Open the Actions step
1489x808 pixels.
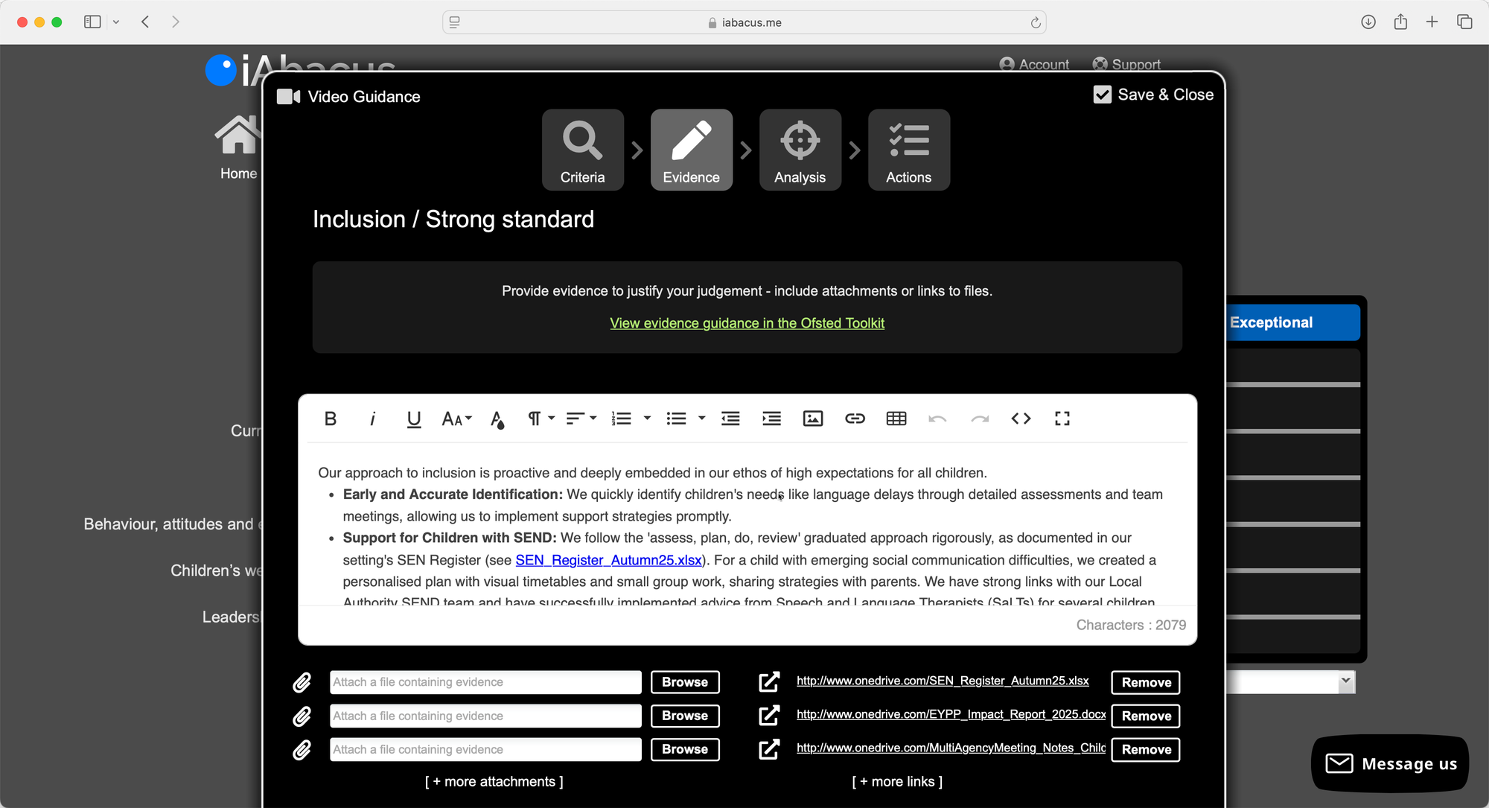(908, 150)
